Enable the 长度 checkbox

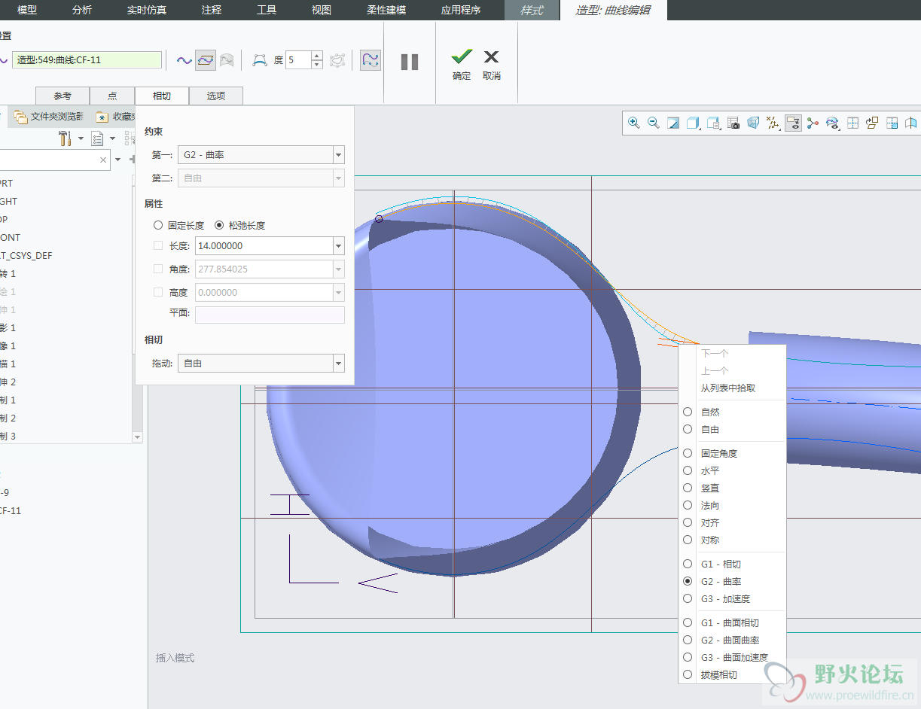[x=158, y=245]
